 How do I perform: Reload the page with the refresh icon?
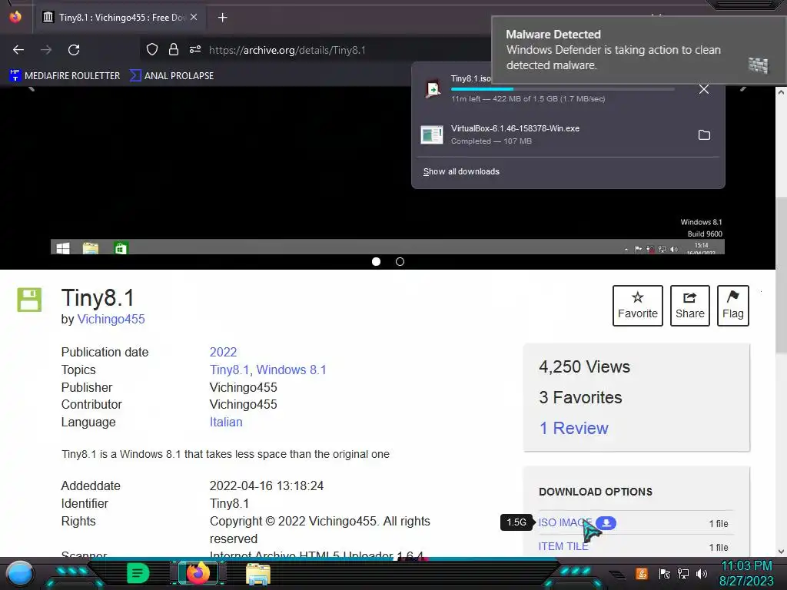click(x=74, y=50)
